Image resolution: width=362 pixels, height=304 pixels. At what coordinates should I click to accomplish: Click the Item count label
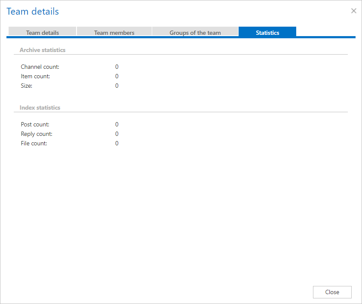[x=35, y=77]
